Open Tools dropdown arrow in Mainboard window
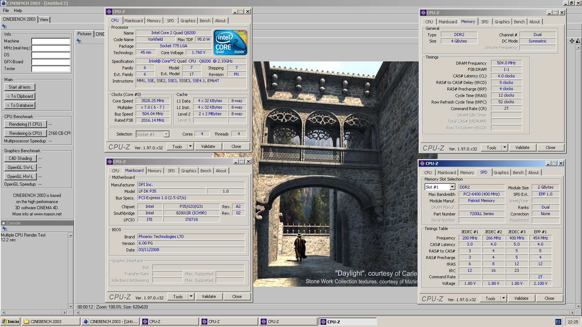This screenshot has height=327, width=582. (191, 296)
